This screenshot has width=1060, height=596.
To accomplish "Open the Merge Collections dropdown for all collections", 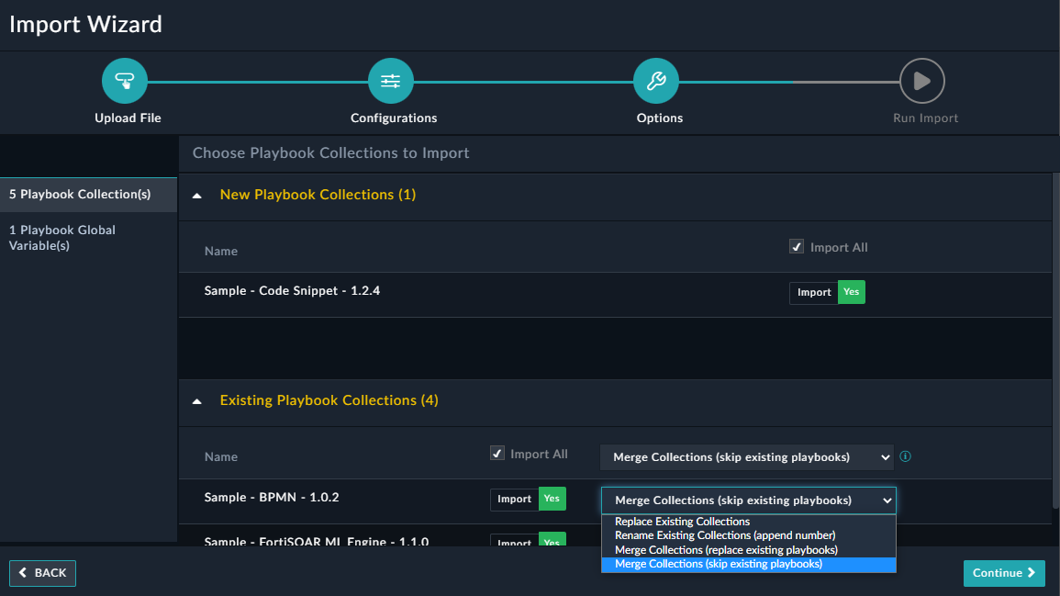I will pos(746,456).
